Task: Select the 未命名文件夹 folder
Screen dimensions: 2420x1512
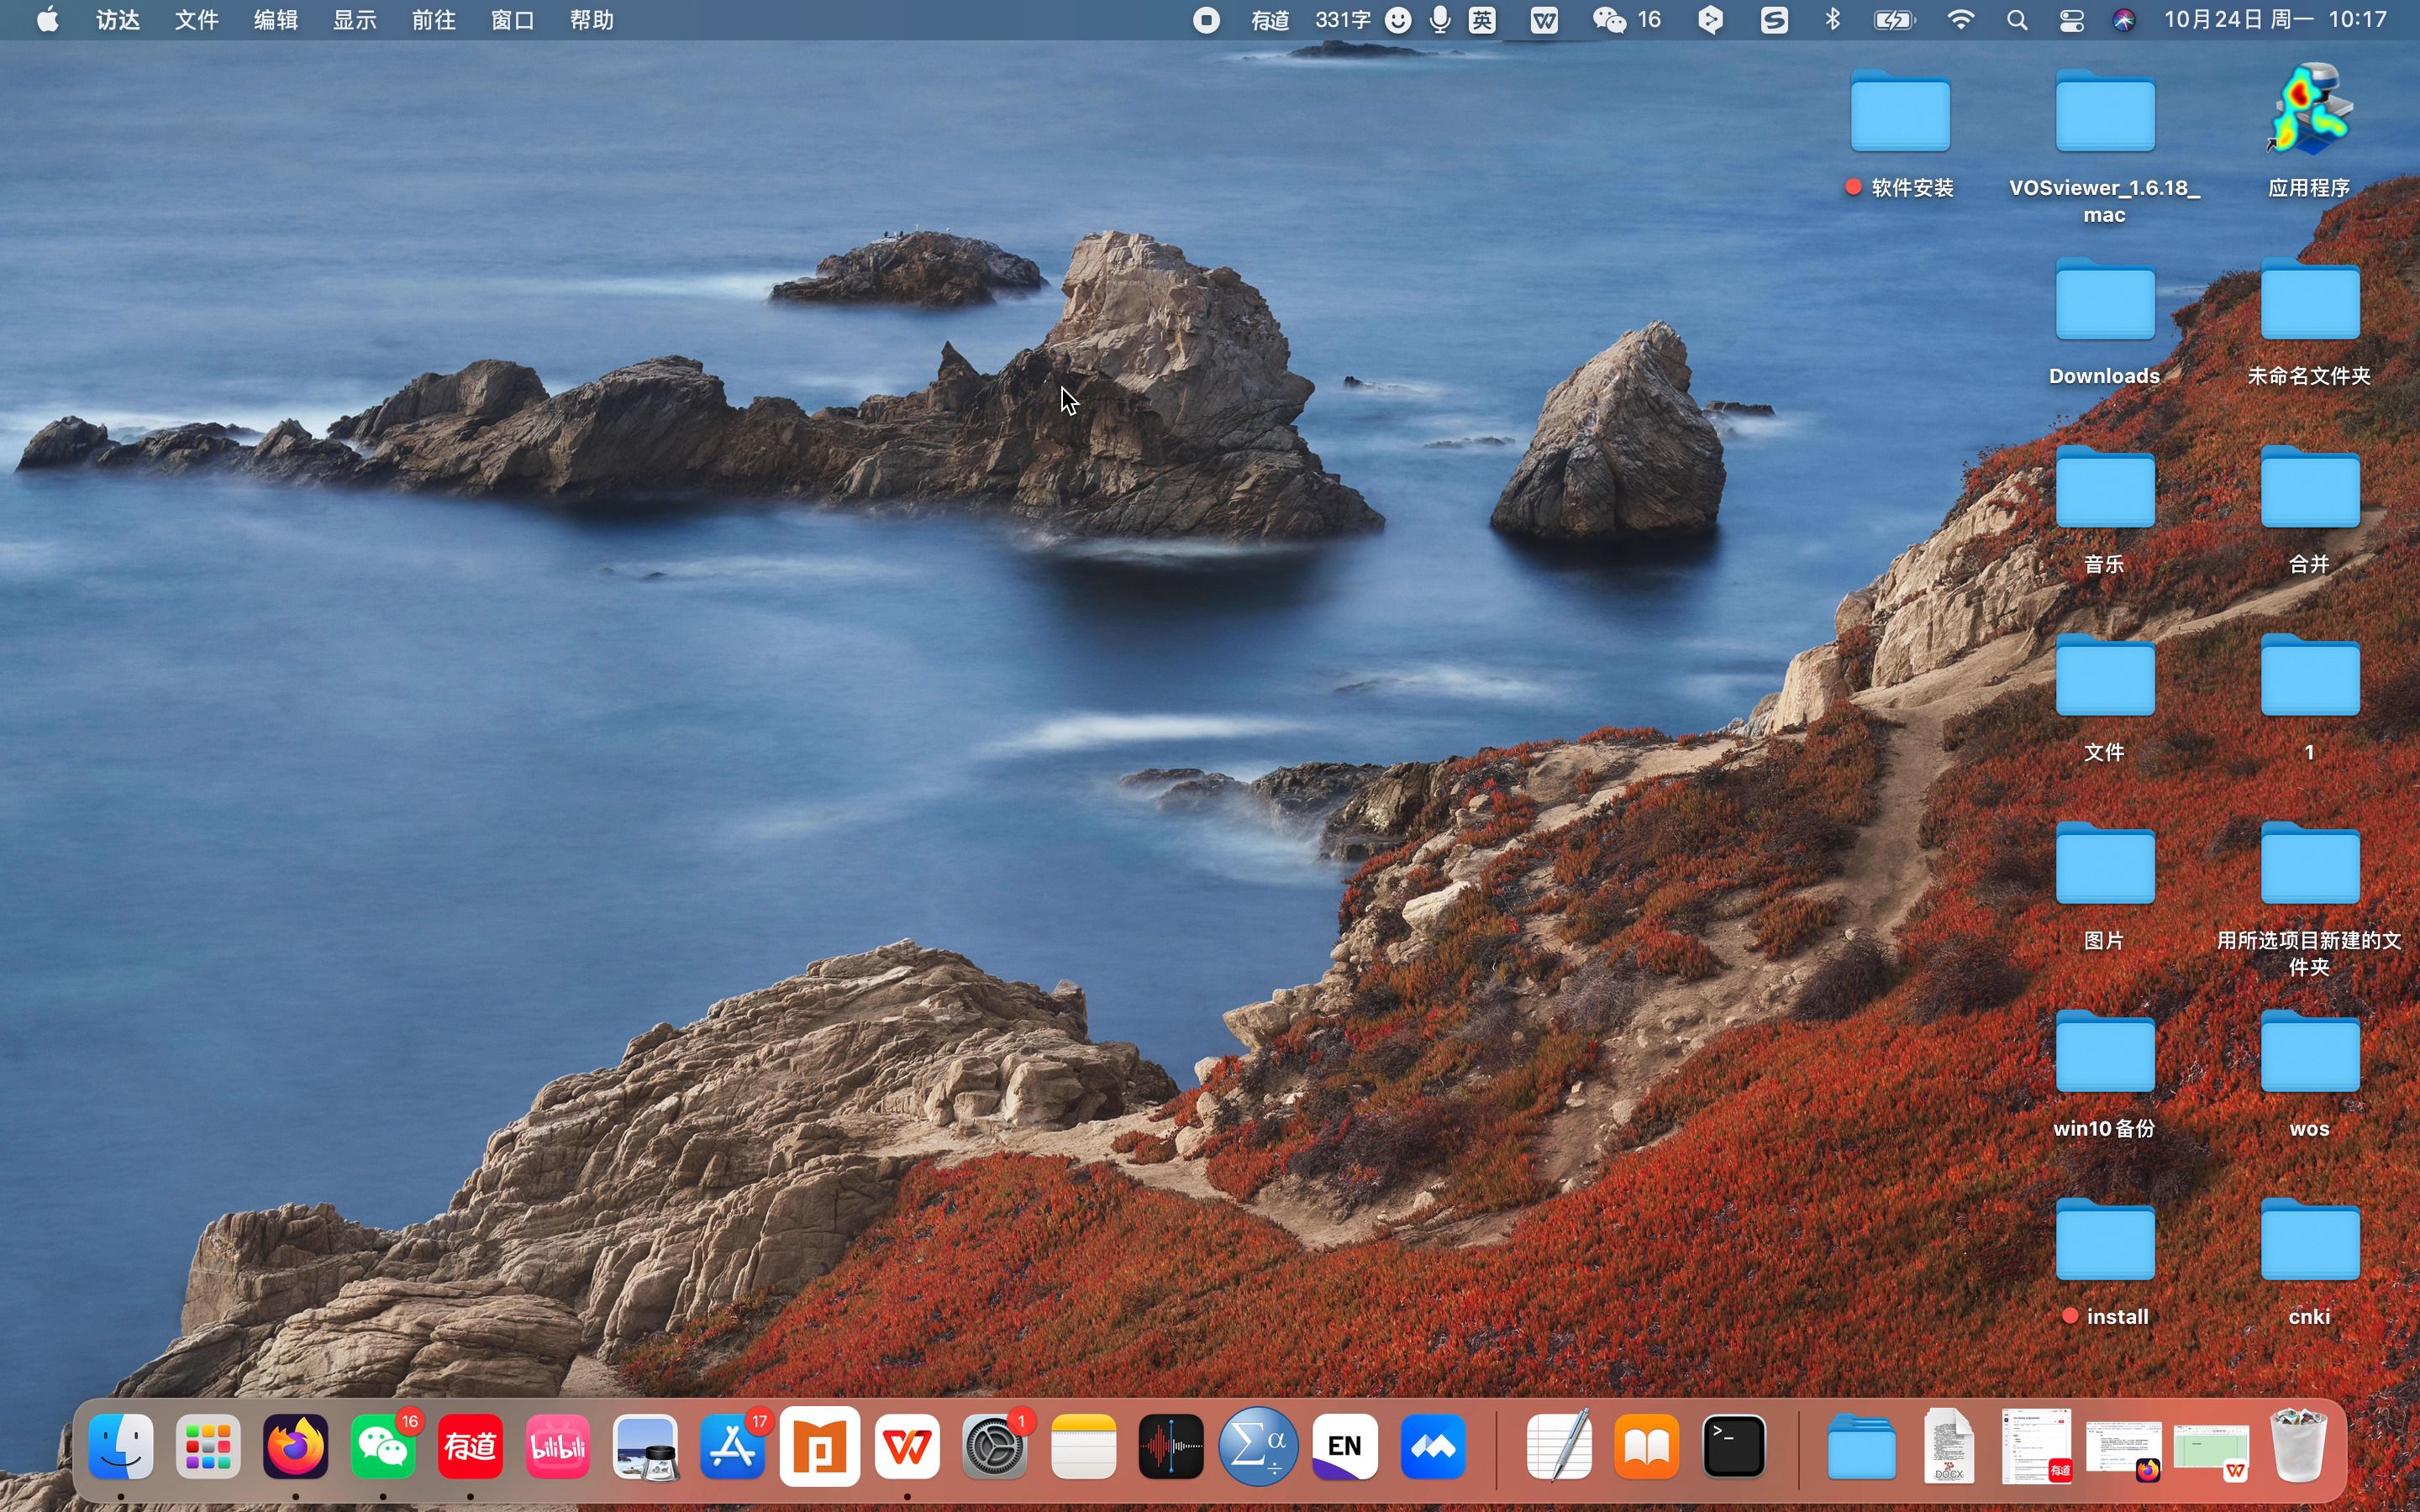Action: click(2310, 299)
